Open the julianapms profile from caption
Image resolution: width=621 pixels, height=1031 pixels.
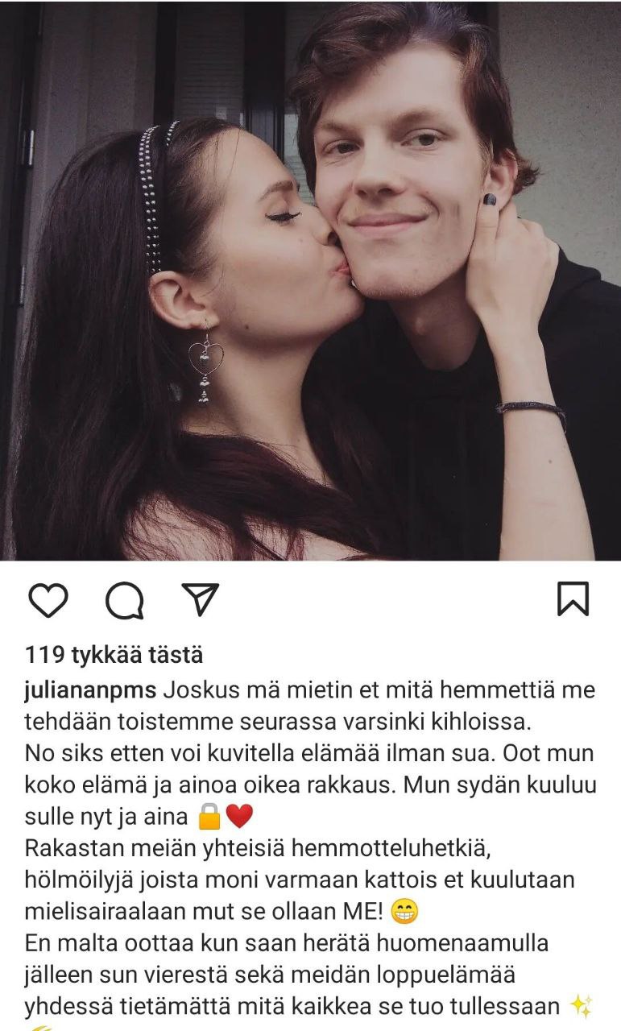point(92,691)
